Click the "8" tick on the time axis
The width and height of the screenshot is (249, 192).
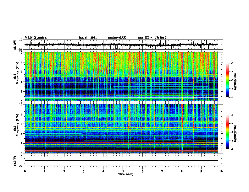click(x=182, y=171)
